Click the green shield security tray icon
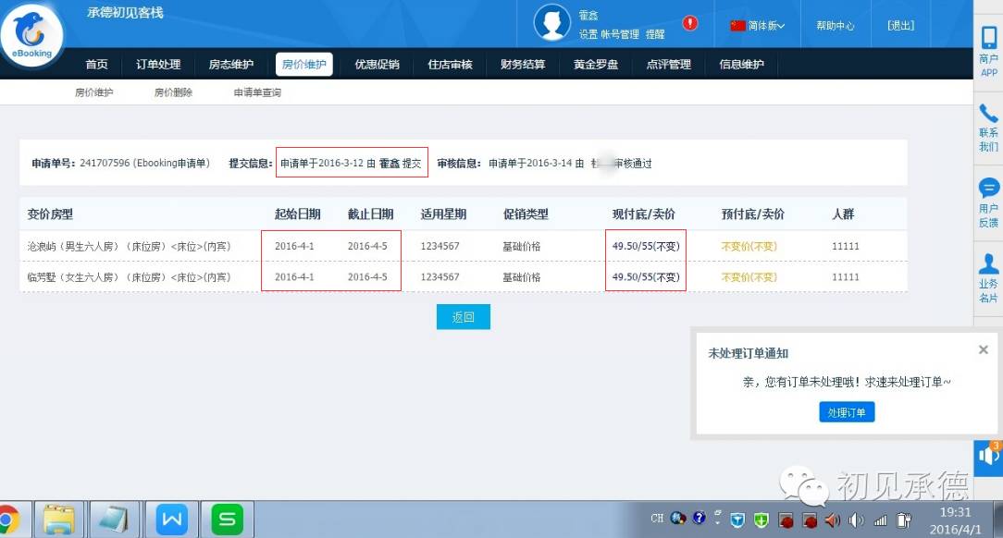This screenshot has height=538, width=1003. point(761,520)
